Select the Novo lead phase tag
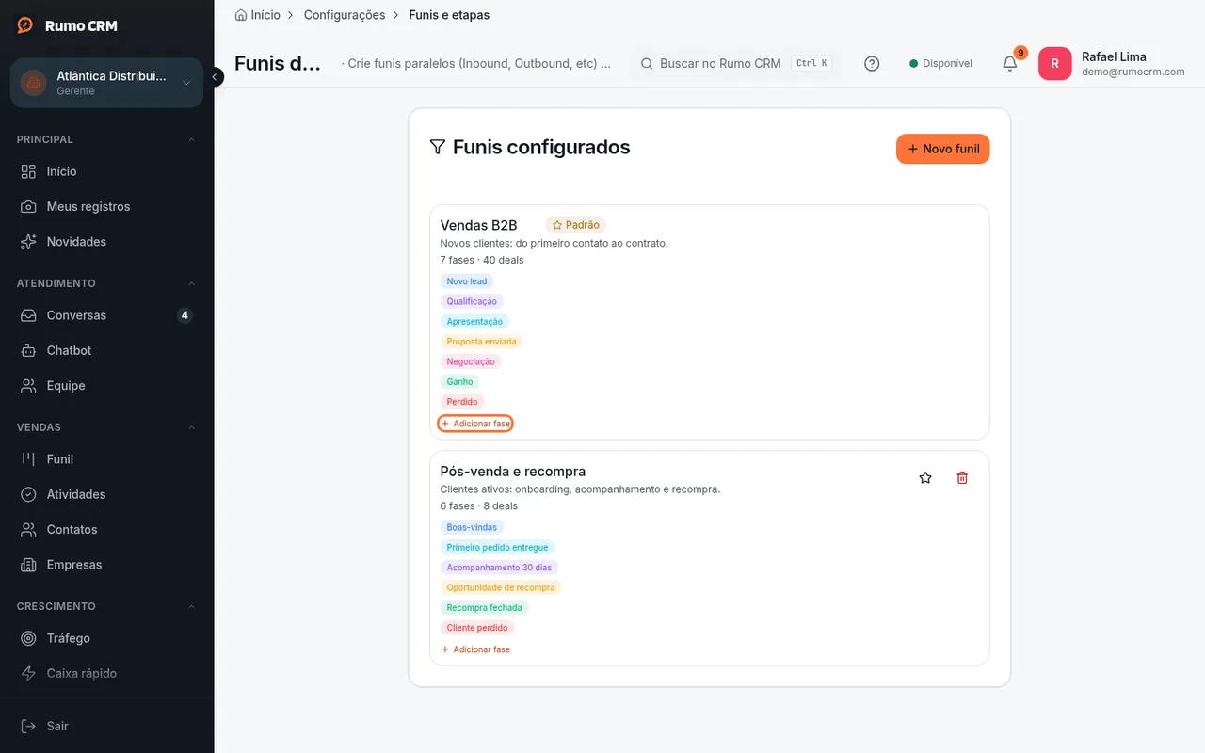The width and height of the screenshot is (1205, 753). pyautogui.click(x=467, y=281)
